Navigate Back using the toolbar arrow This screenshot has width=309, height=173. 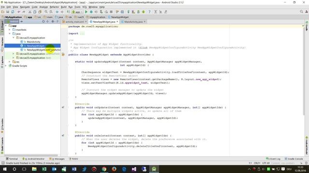[57, 12]
